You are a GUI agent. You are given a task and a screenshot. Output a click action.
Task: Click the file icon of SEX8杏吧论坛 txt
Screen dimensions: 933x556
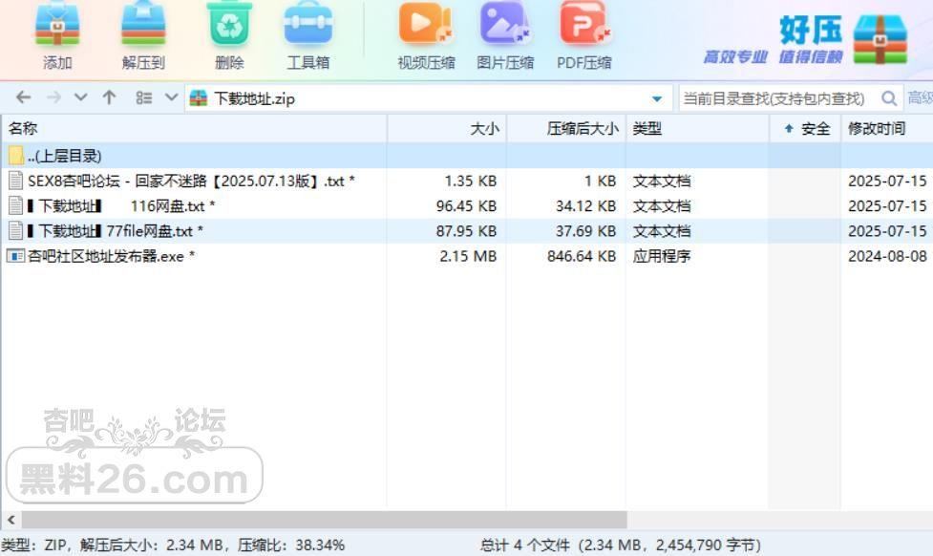[16, 181]
